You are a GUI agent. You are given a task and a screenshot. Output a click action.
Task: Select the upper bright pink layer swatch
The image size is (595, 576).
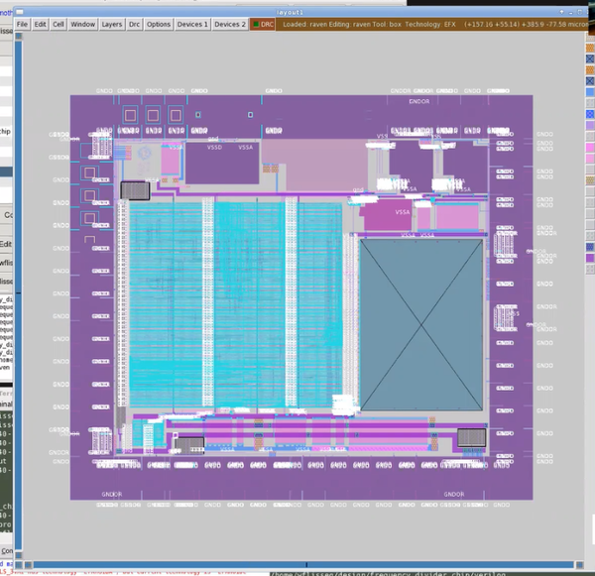click(x=590, y=147)
